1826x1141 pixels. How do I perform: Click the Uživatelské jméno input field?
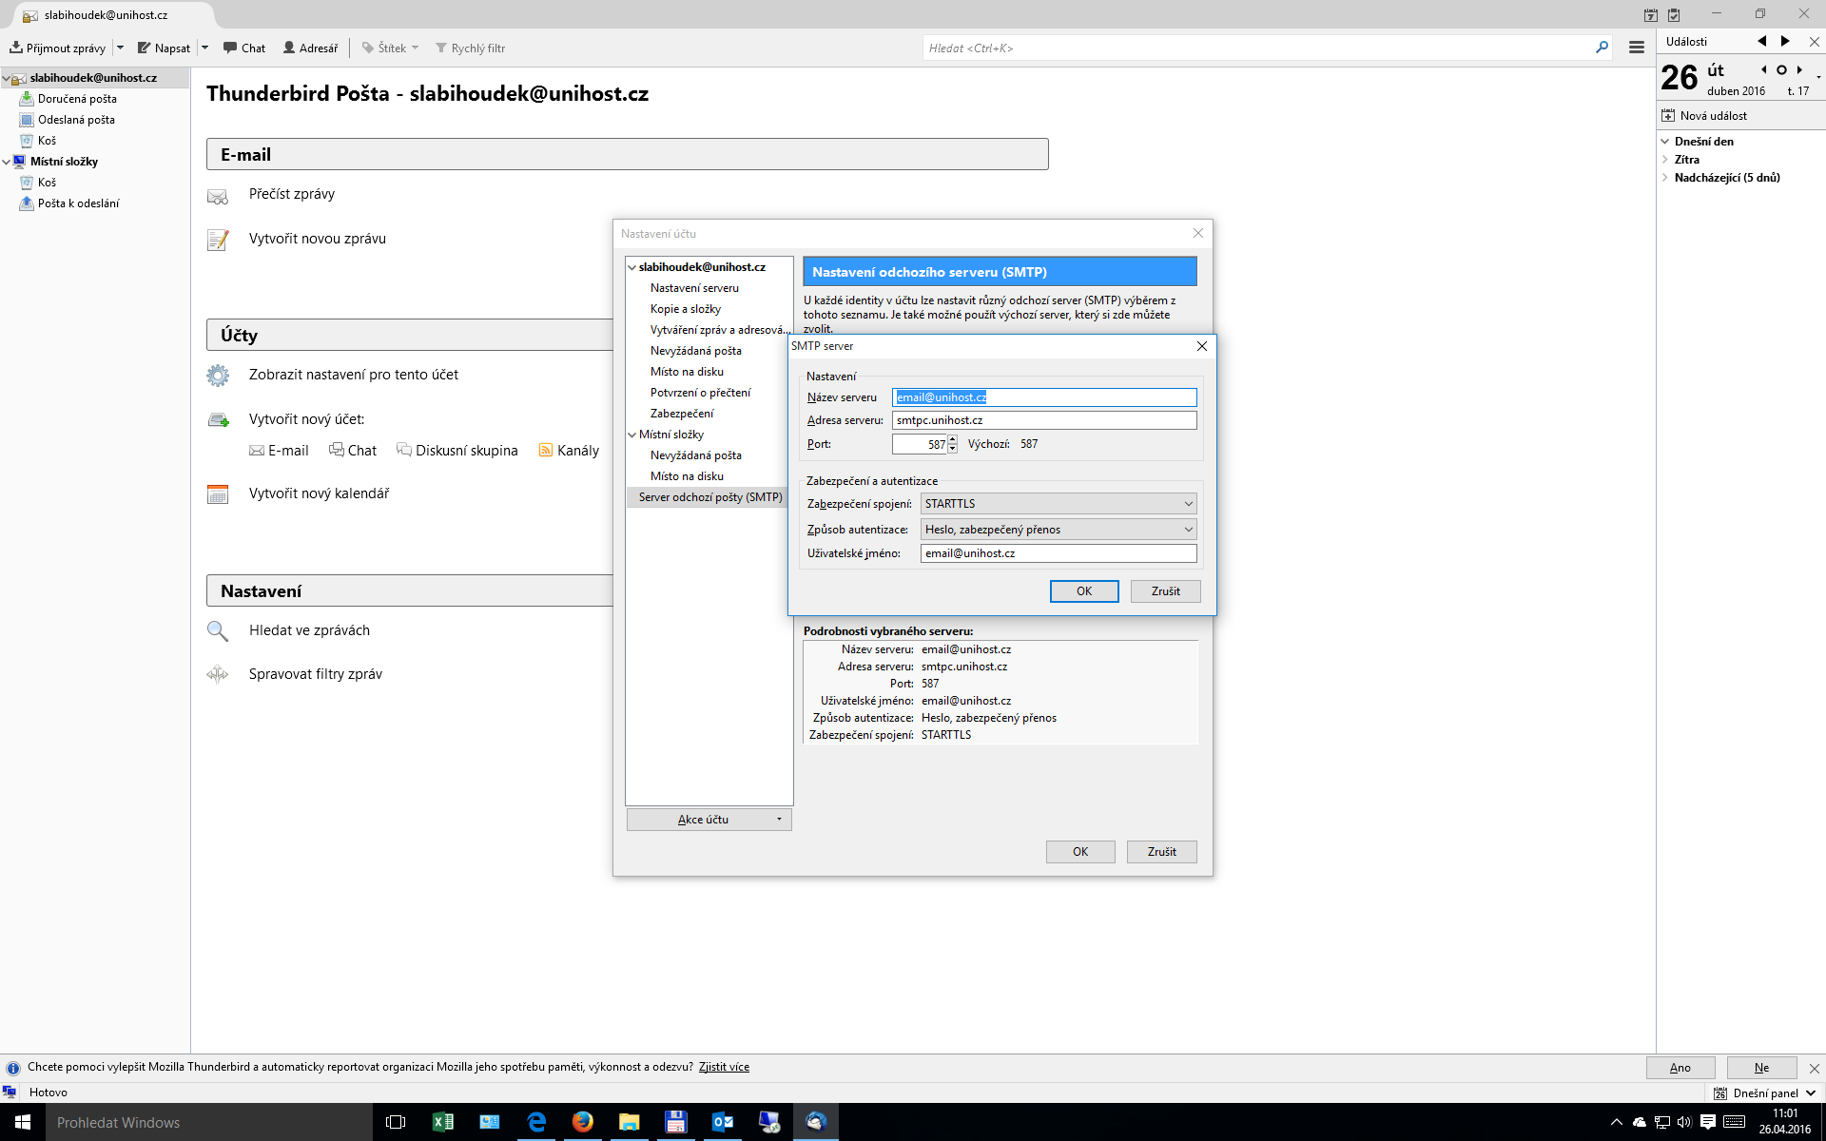tap(1059, 553)
